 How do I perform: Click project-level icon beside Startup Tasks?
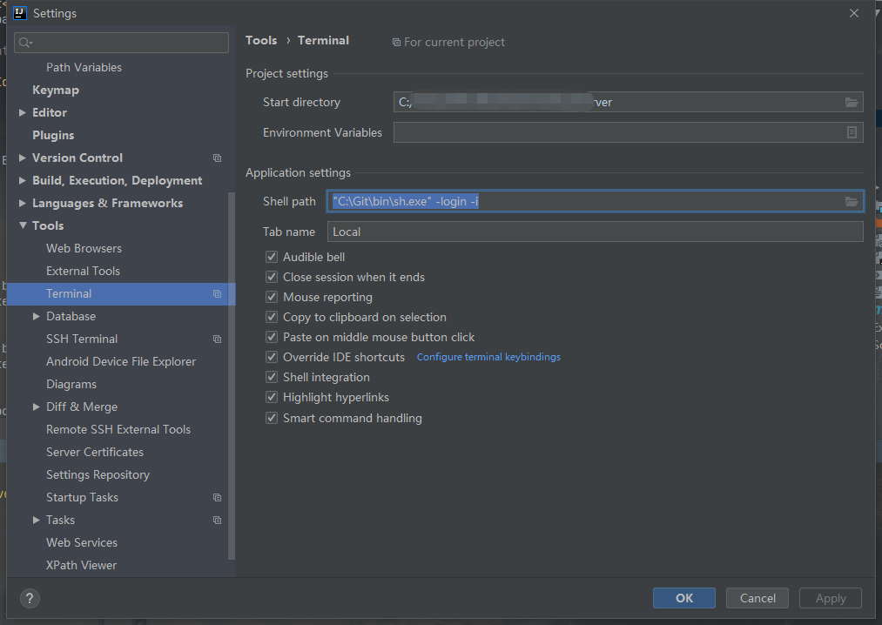click(x=217, y=497)
